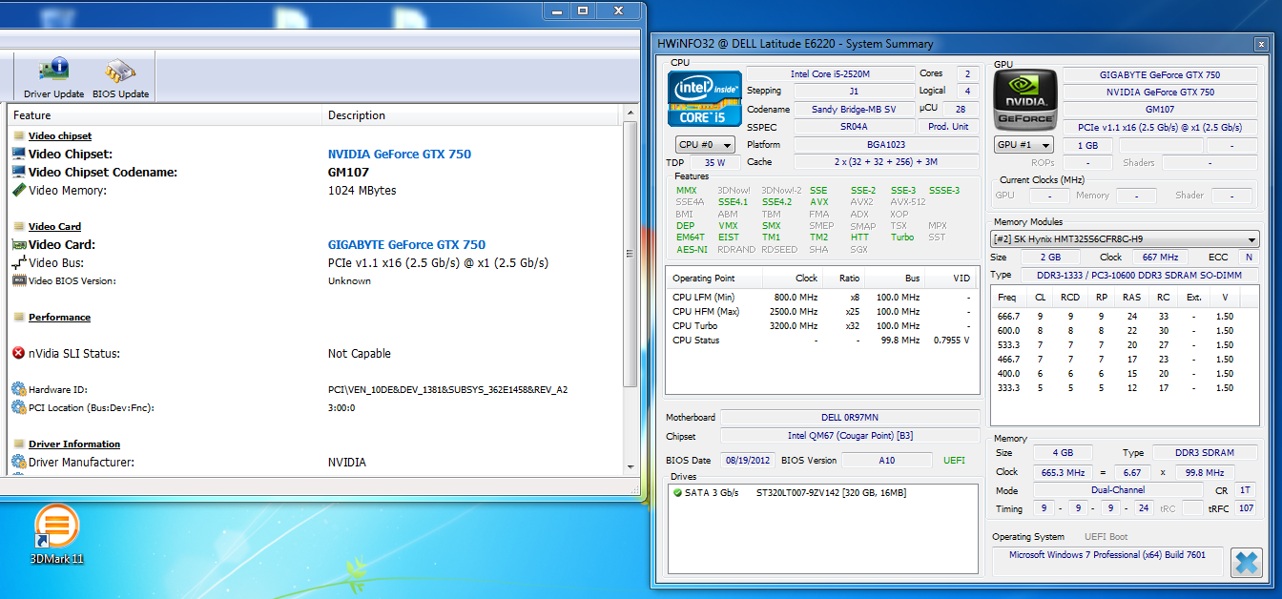1282x599 pixels.
Task: Click the Video Card row card icon
Action: (18, 244)
